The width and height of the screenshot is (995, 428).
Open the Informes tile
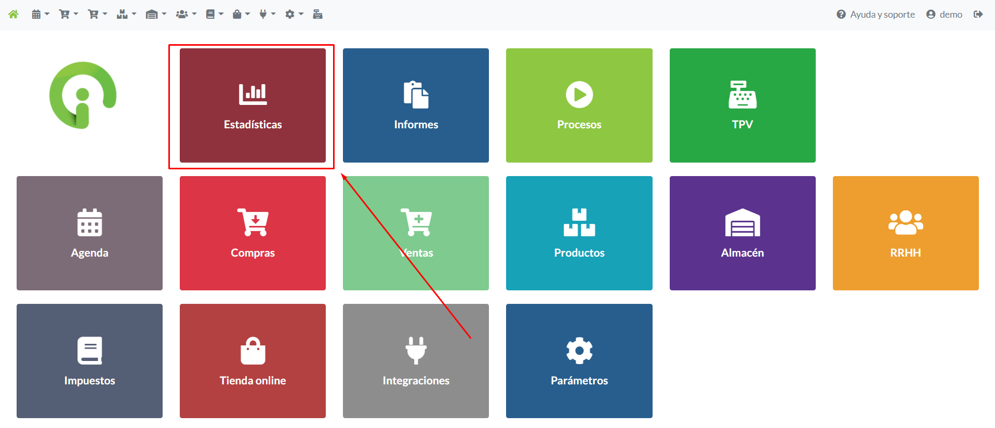[416, 105]
